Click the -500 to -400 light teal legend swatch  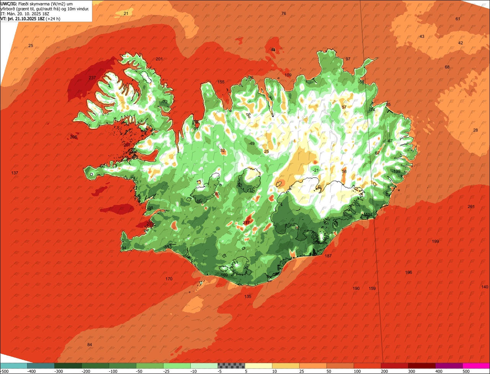click(14, 366)
